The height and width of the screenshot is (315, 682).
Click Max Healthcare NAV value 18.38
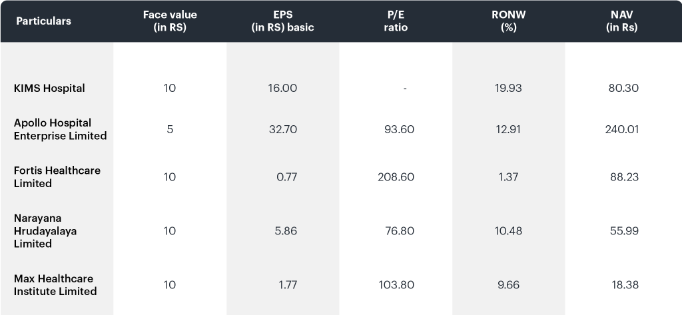625,285
